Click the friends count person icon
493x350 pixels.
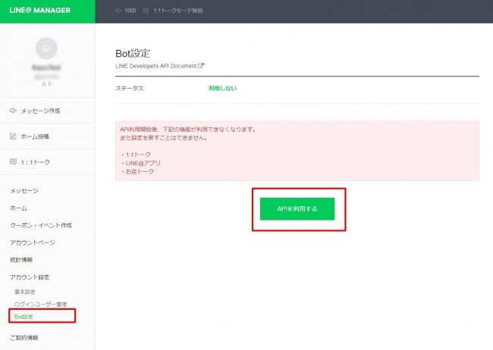pos(44,84)
